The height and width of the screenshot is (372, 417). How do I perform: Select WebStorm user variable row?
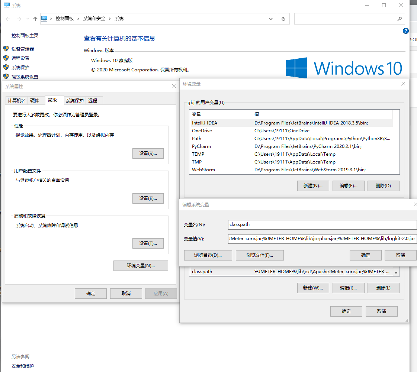[292, 170]
